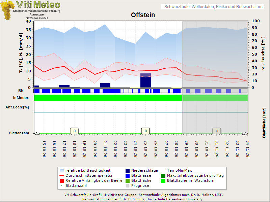
Task: Click the Niederschläge legend entry text
Action: 144,170
